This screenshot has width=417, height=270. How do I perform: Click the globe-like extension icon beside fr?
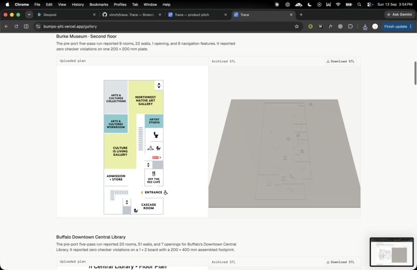[x=340, y=26]
